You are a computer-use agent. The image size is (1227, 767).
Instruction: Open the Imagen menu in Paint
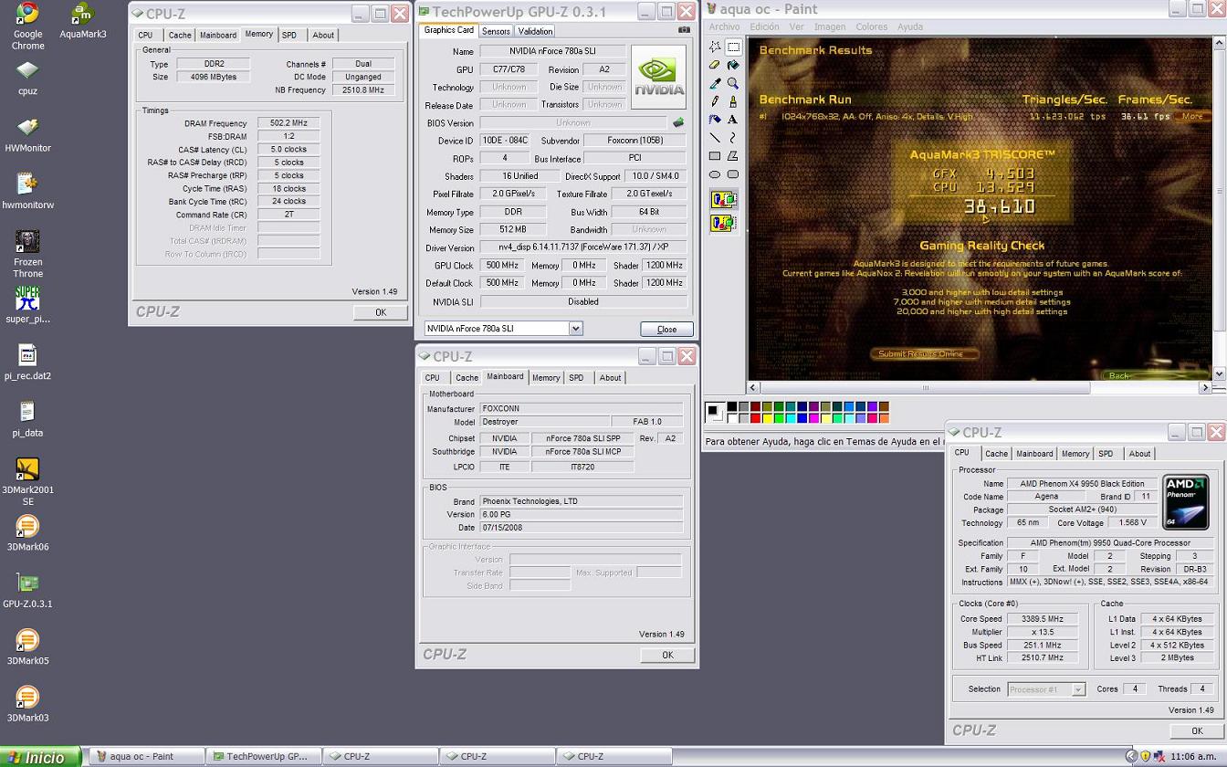(830, 26)
